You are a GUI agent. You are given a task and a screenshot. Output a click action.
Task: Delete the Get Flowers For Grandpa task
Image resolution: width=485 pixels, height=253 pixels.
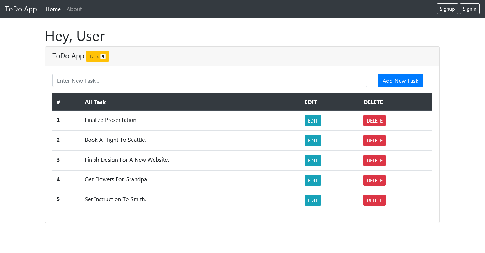[x=374, y=181]
